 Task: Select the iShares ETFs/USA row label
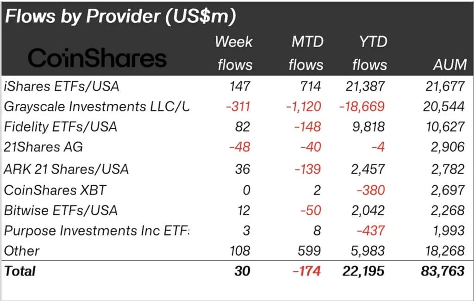[x=61, y=86]
